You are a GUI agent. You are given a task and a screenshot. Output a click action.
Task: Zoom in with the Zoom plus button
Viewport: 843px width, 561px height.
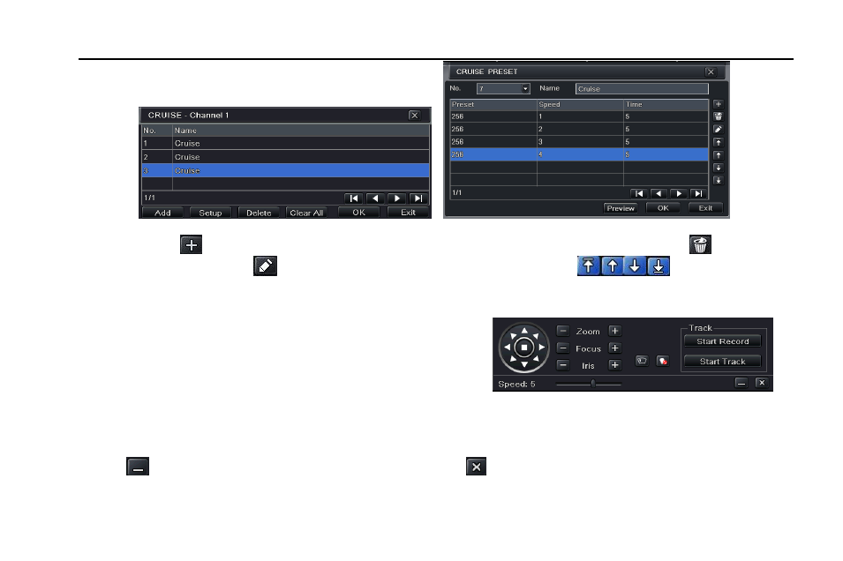[614, 331]
